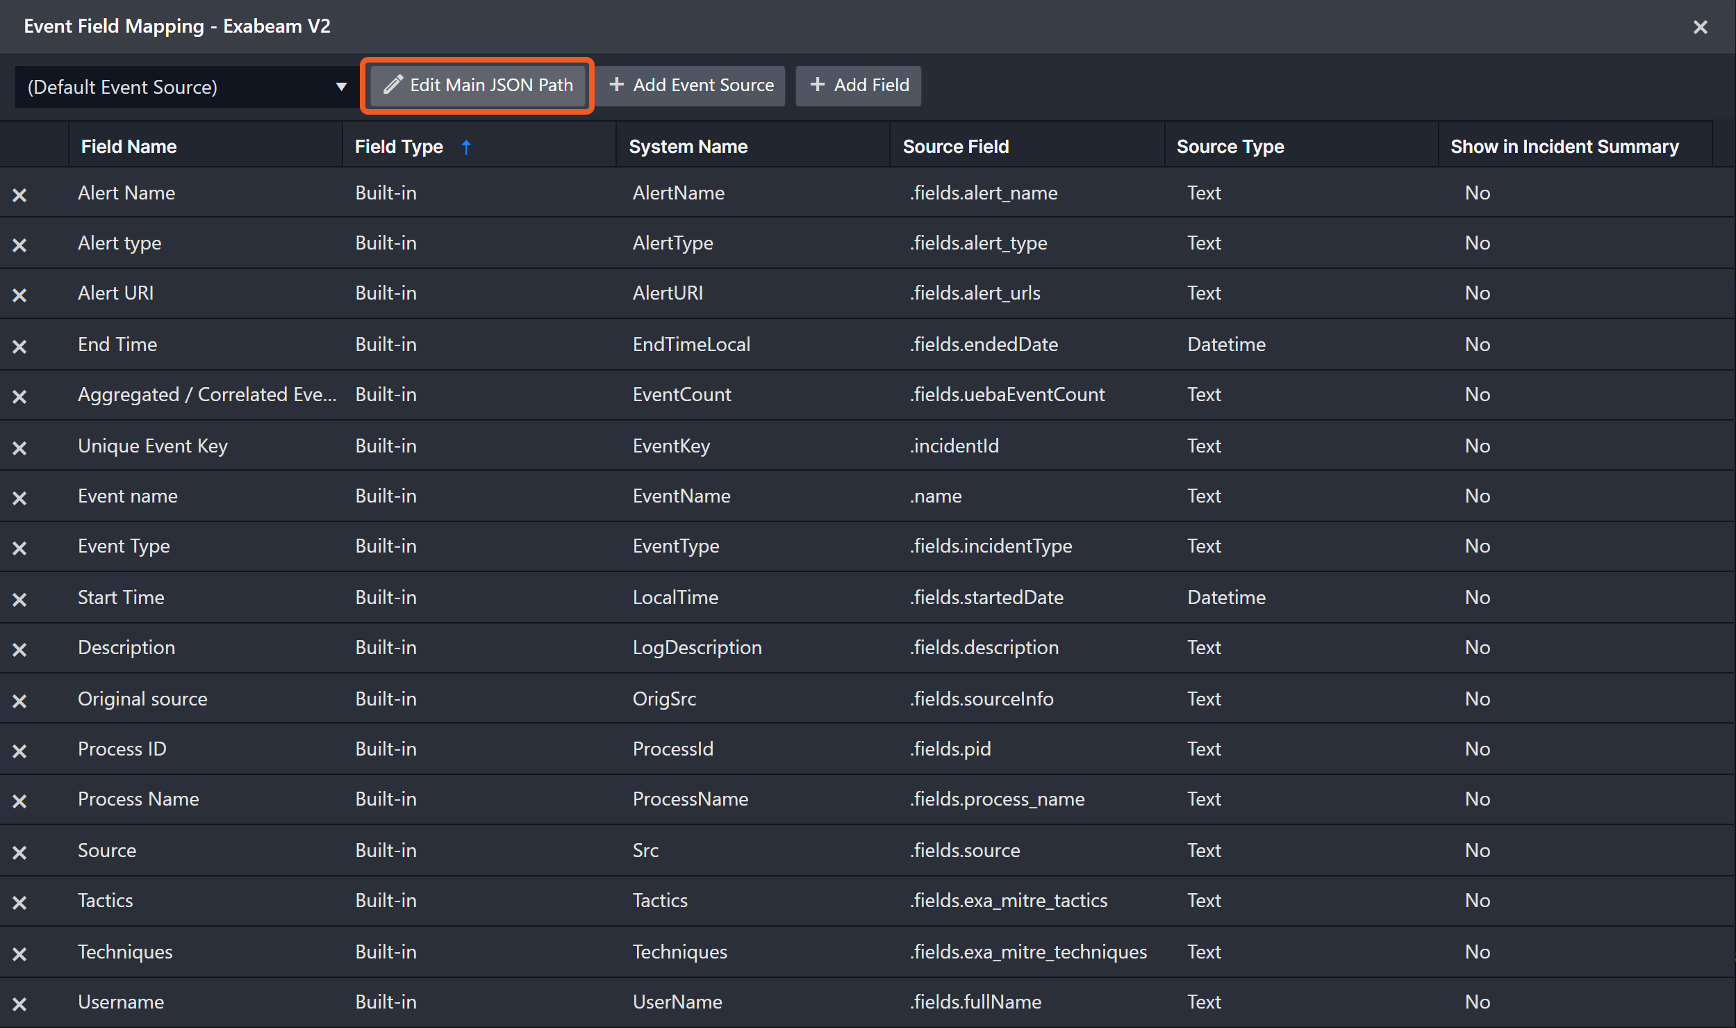Click Add Event Source button
This screenshot has width=1736, height=1028.
coord(691,85)
